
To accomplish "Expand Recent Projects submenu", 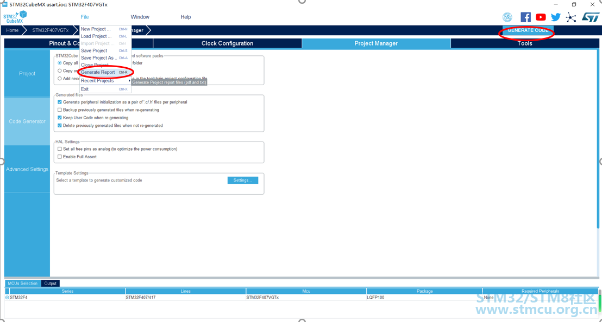I will click(105, 81).
